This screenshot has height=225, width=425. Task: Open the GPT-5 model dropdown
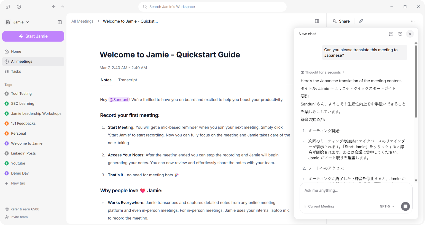[x=387, y=206]
